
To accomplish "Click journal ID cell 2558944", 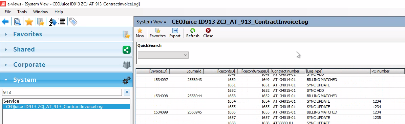I will pos(194,96).
